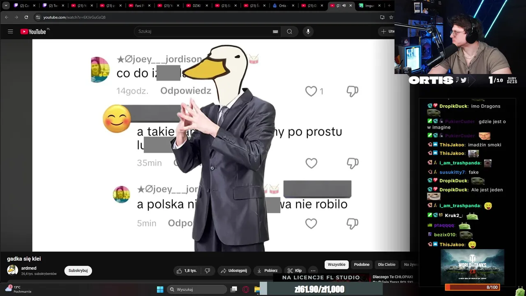Click the search magnifier button
The width and height of the screenshot is (526, 296).
(x=289, y=31)
